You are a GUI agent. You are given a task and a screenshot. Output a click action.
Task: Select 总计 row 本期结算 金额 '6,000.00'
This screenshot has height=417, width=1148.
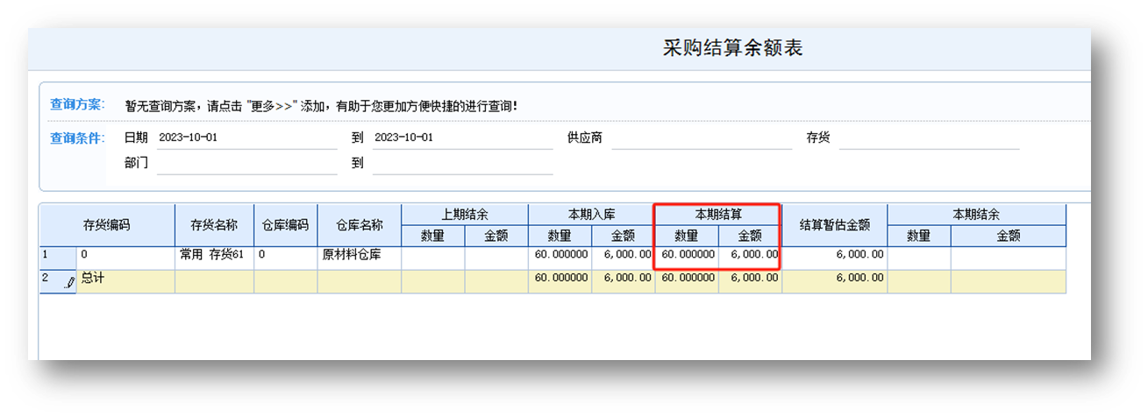point(749,281)
